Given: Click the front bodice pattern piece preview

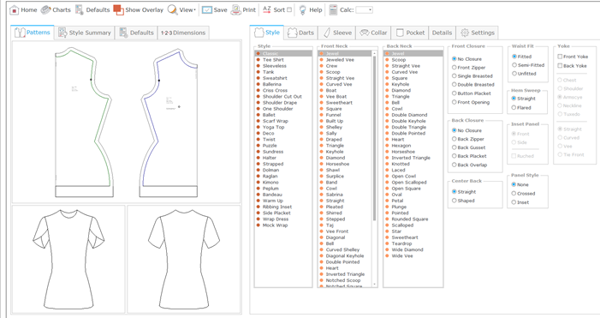Looking at the screenshot, I should 84,123.
